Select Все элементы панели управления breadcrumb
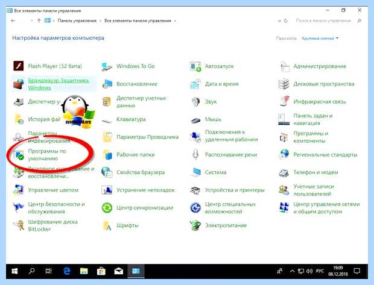The width and height of the screenshot is (374, 285). [x=138, y=20]
